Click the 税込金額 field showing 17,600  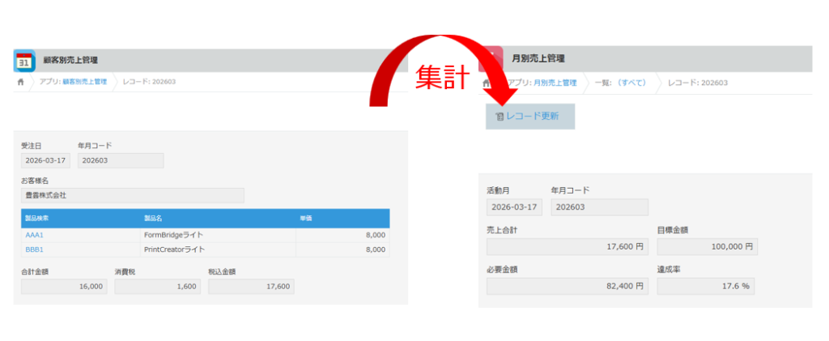click(251, 286)
